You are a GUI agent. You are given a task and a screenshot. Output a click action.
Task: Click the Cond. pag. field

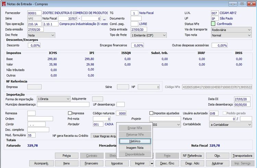[x=134, y=24]
